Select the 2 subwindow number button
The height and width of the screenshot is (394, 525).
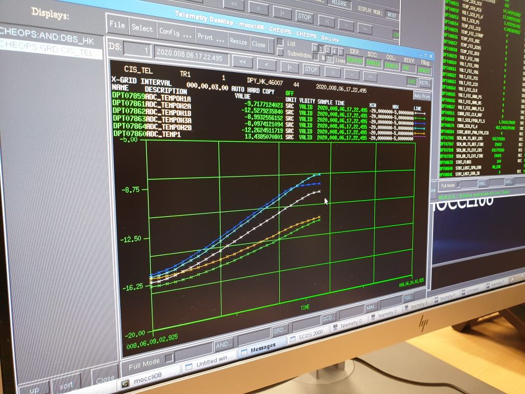click(x=328, y=50)
